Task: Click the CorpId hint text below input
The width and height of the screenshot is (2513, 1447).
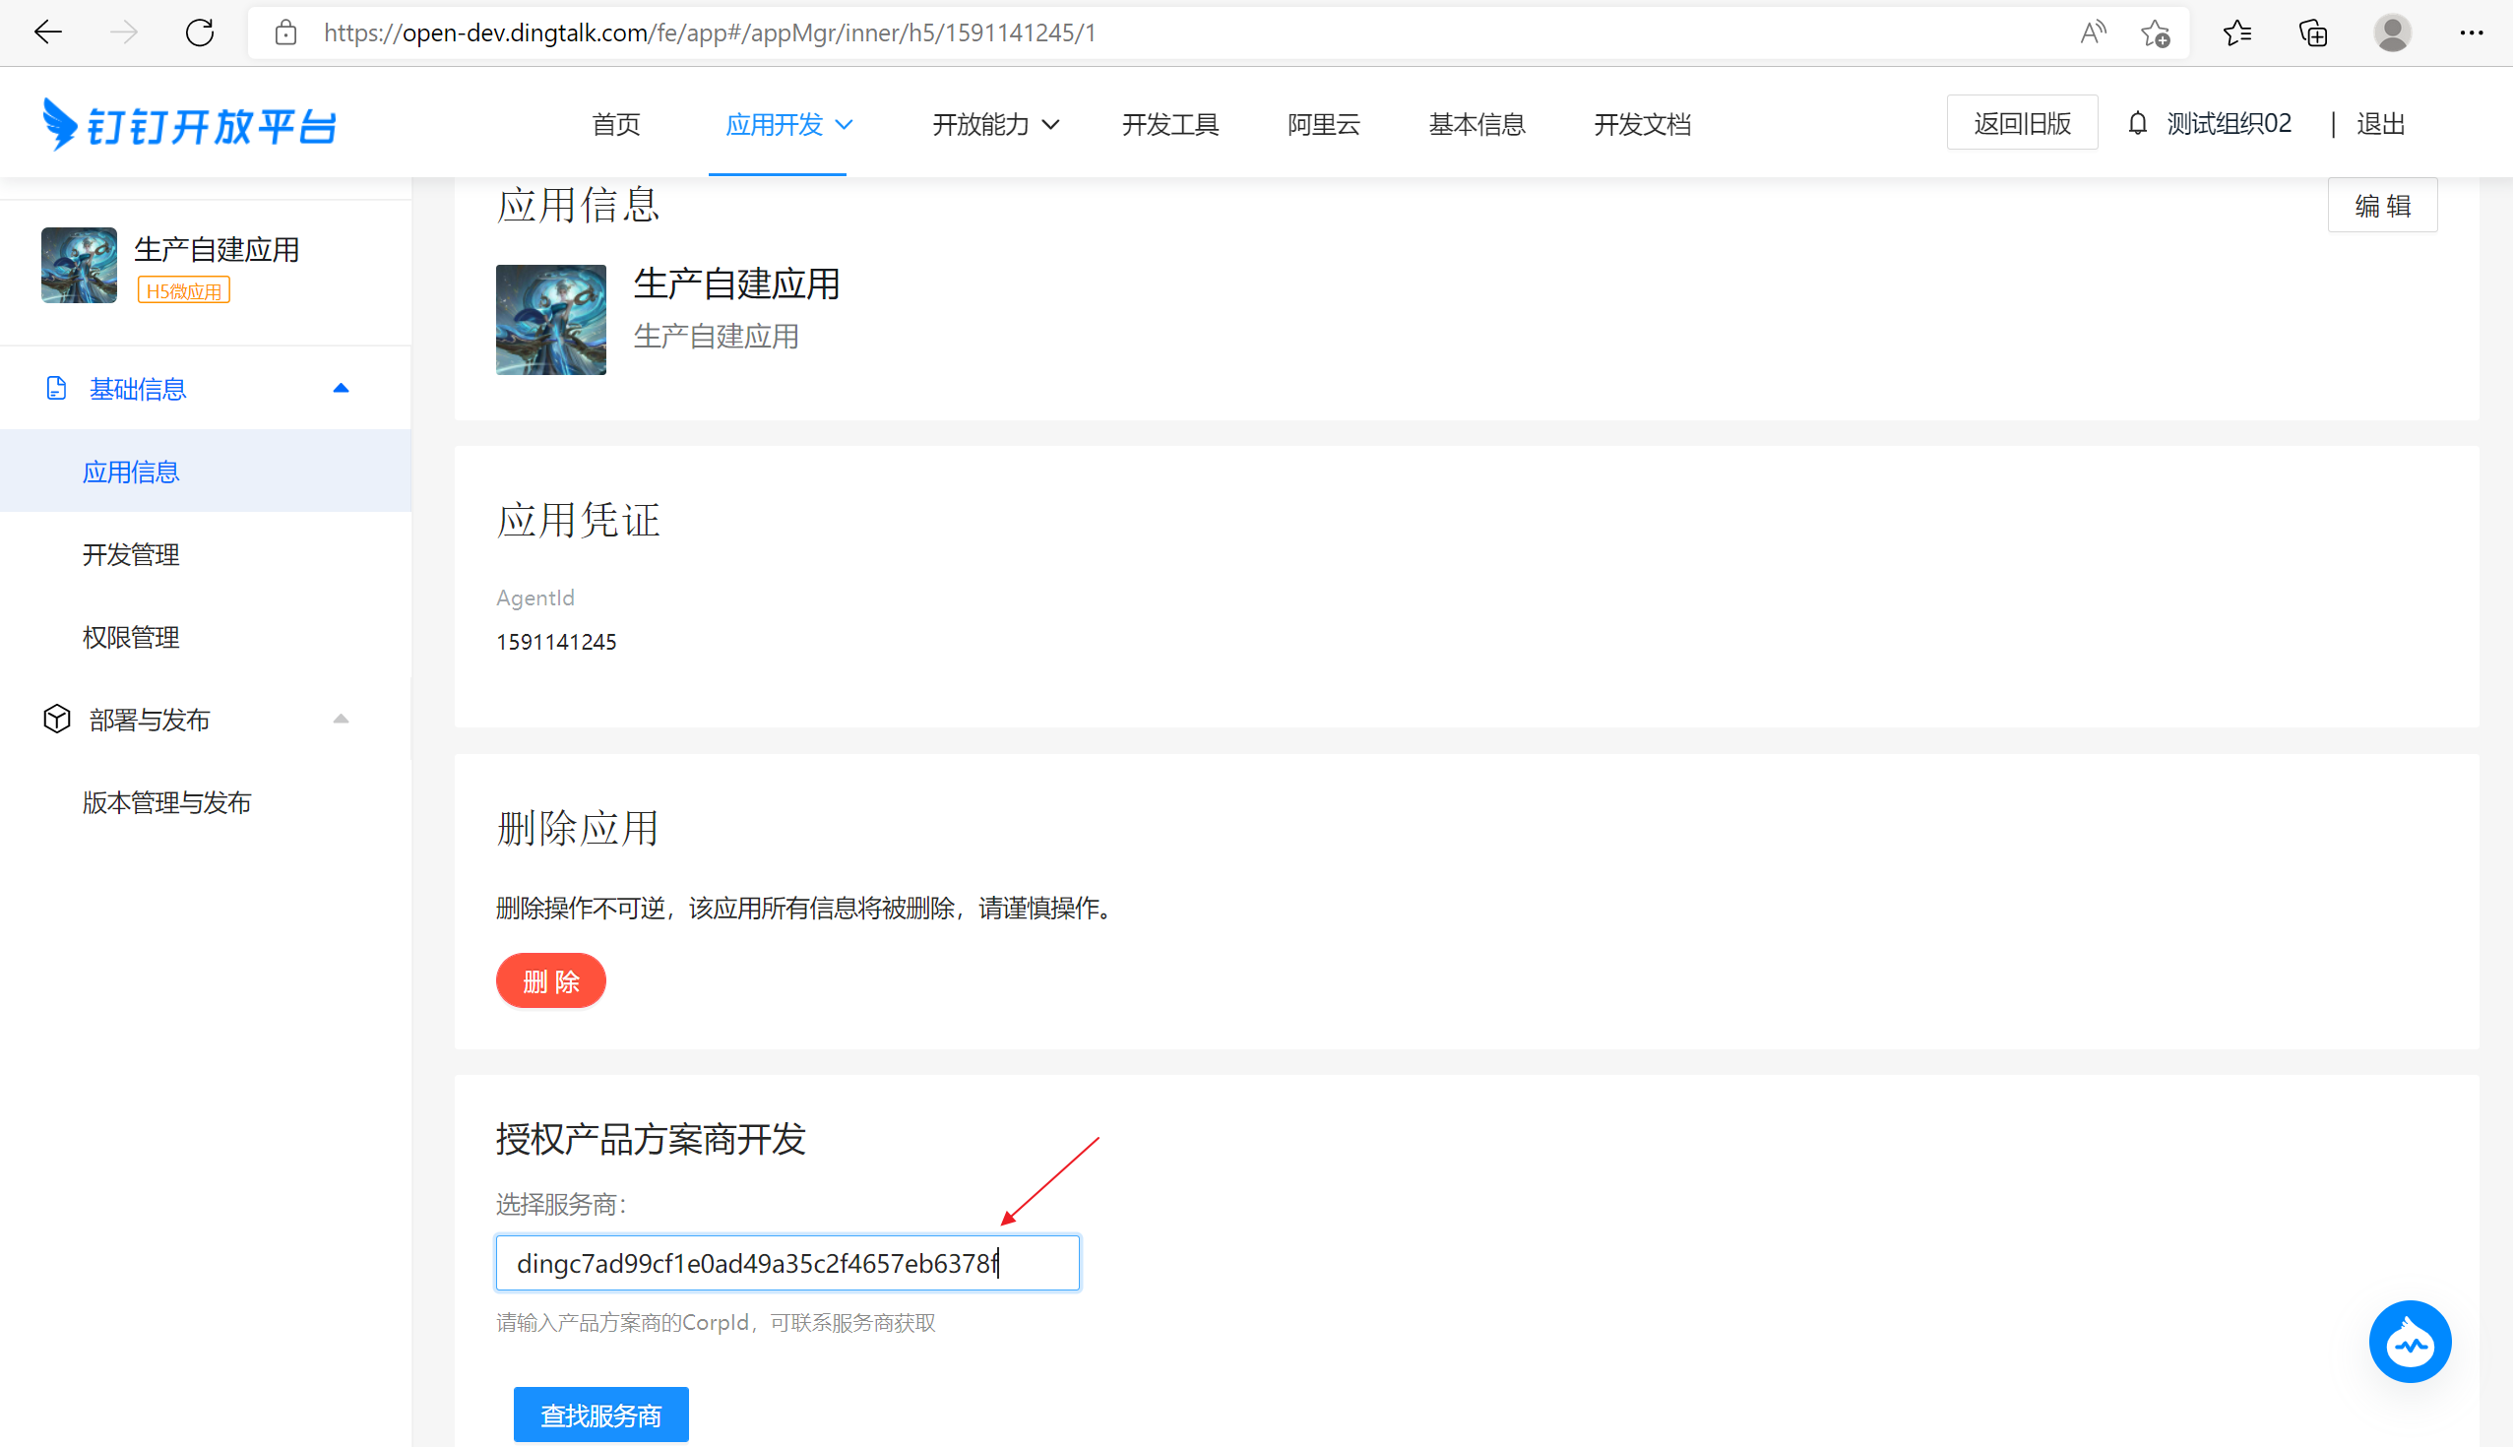Action: [716, 1322]
